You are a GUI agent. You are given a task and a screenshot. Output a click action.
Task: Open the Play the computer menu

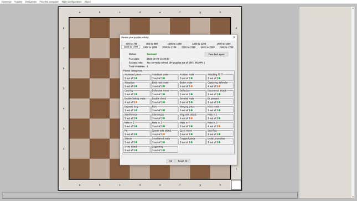tap(49, 2)
